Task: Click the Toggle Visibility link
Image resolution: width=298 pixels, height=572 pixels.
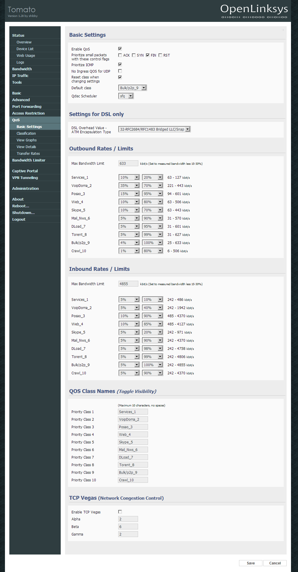Action: click(137, 391)
